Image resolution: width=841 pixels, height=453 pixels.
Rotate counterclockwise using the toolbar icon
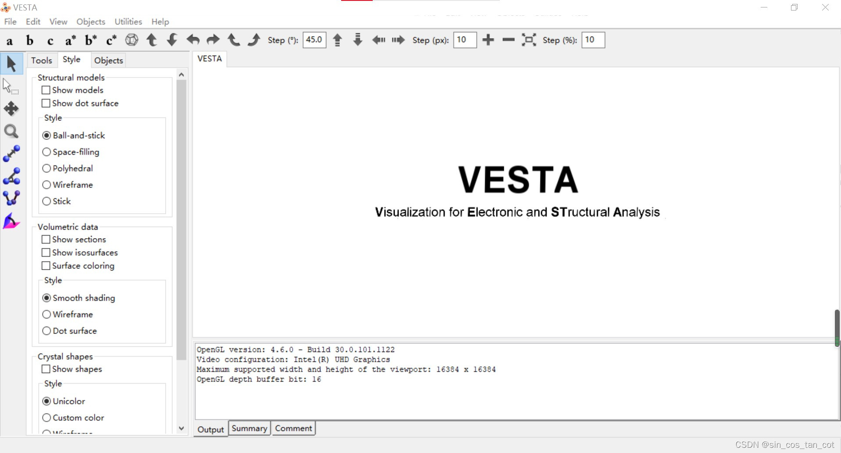pyautogui.click(x=234, y=40)
